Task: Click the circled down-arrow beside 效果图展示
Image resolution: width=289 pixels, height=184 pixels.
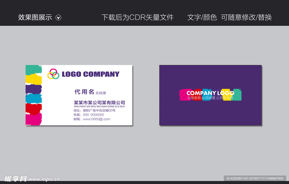Action: tap(58, 17)
